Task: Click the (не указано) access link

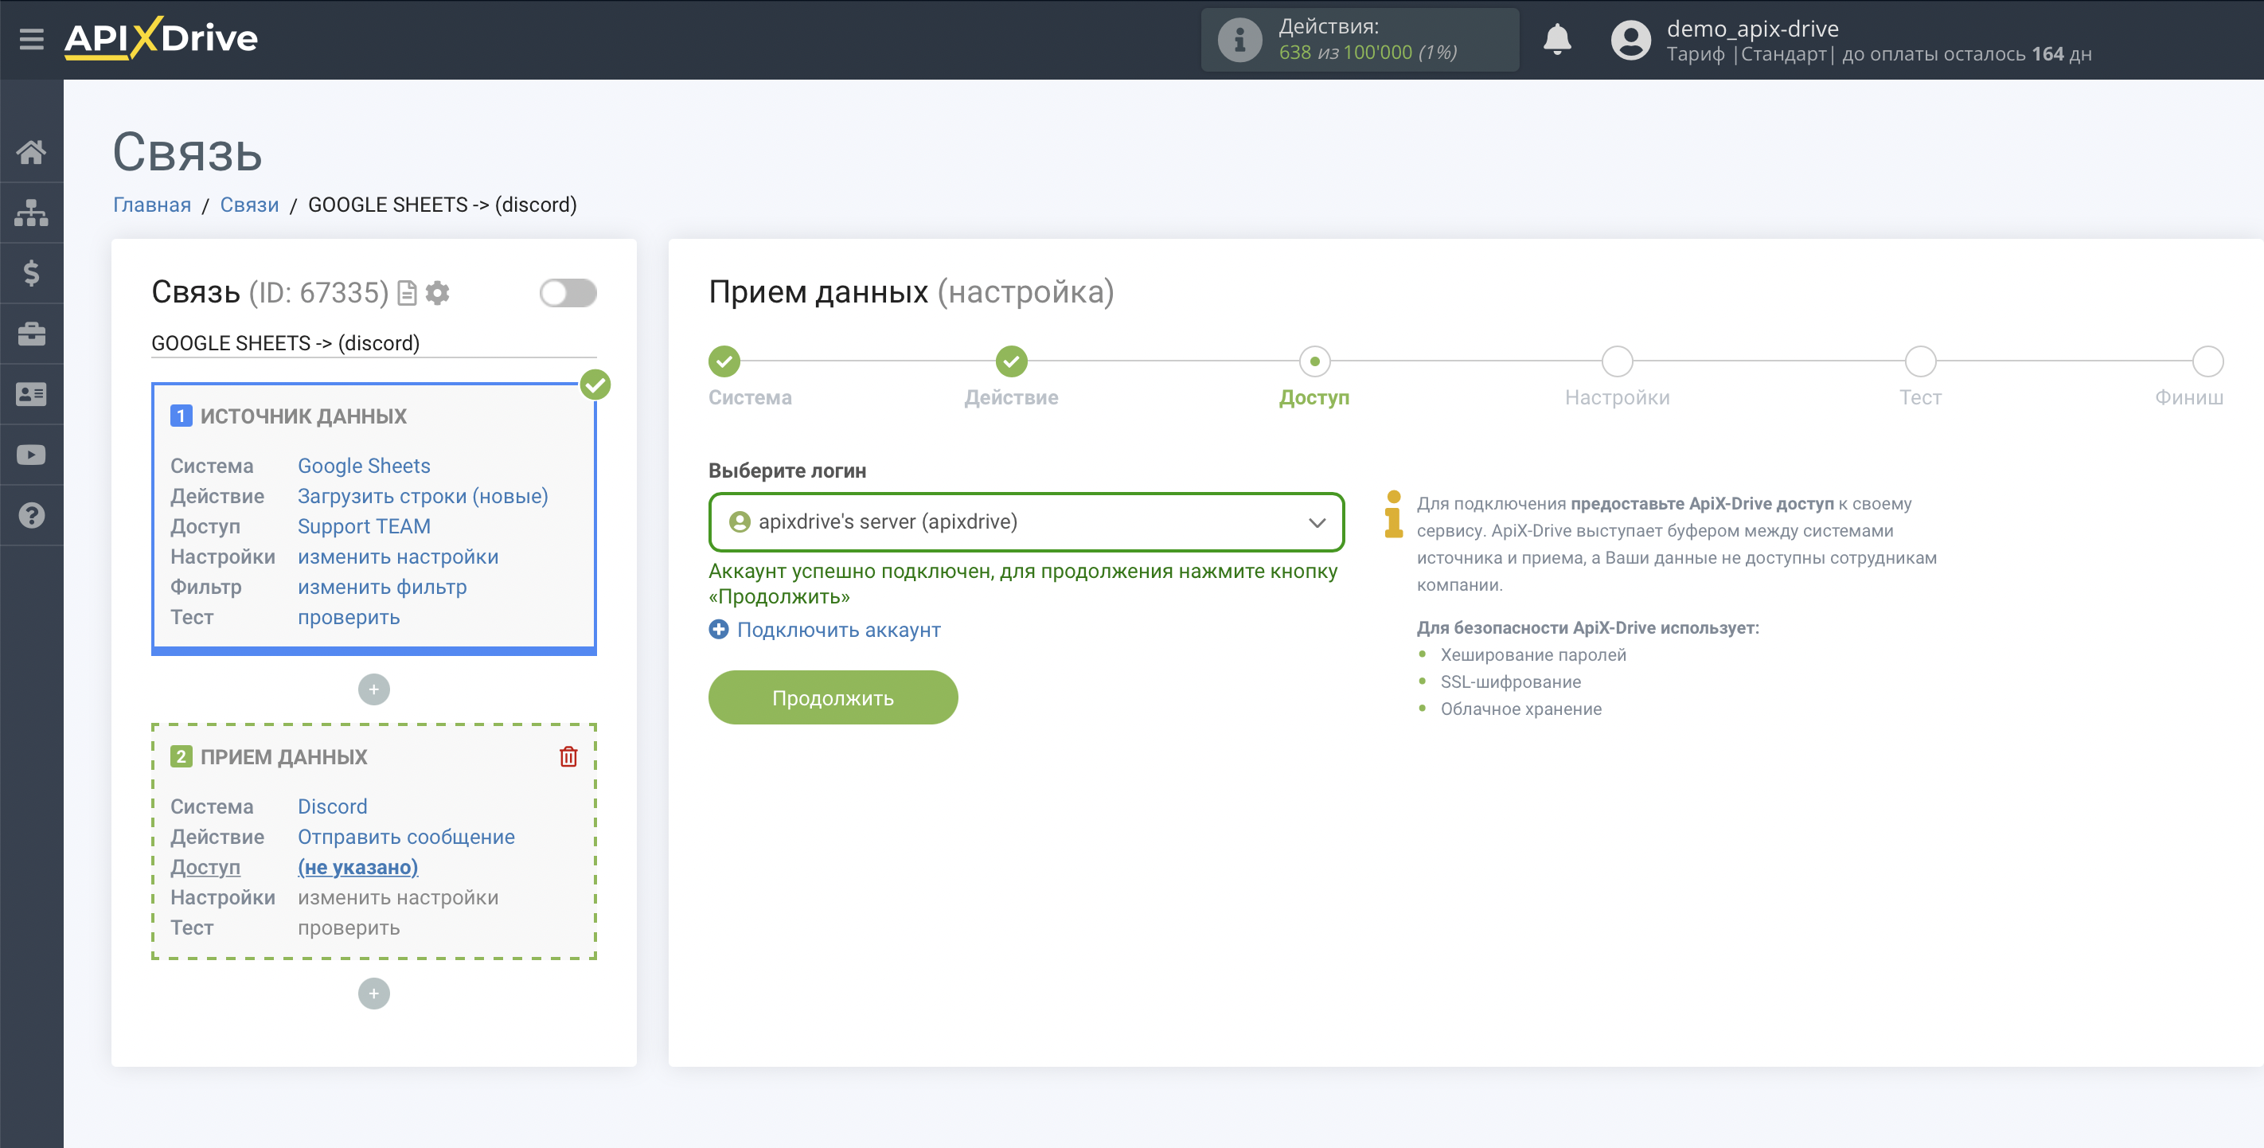Action: pyautogui.click(x=357, y=868)
